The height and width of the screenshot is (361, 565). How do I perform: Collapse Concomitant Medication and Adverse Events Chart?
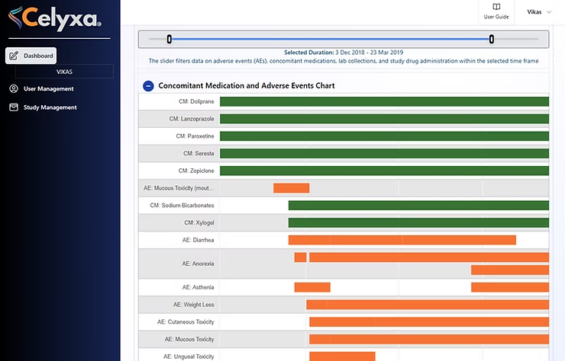click(148, 86)
